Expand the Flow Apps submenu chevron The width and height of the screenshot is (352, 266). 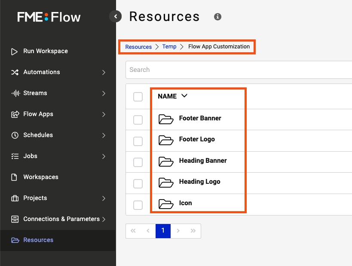[104, 114]
